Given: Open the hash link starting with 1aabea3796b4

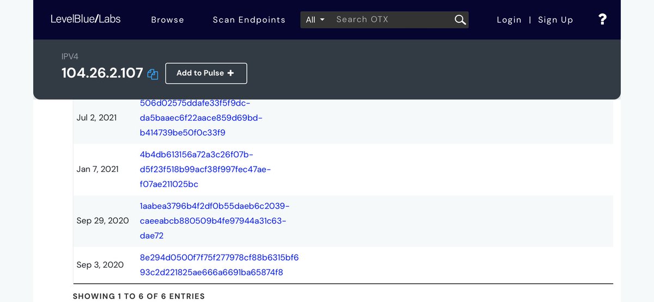Looking at the screenshot, I should [214, 221].
